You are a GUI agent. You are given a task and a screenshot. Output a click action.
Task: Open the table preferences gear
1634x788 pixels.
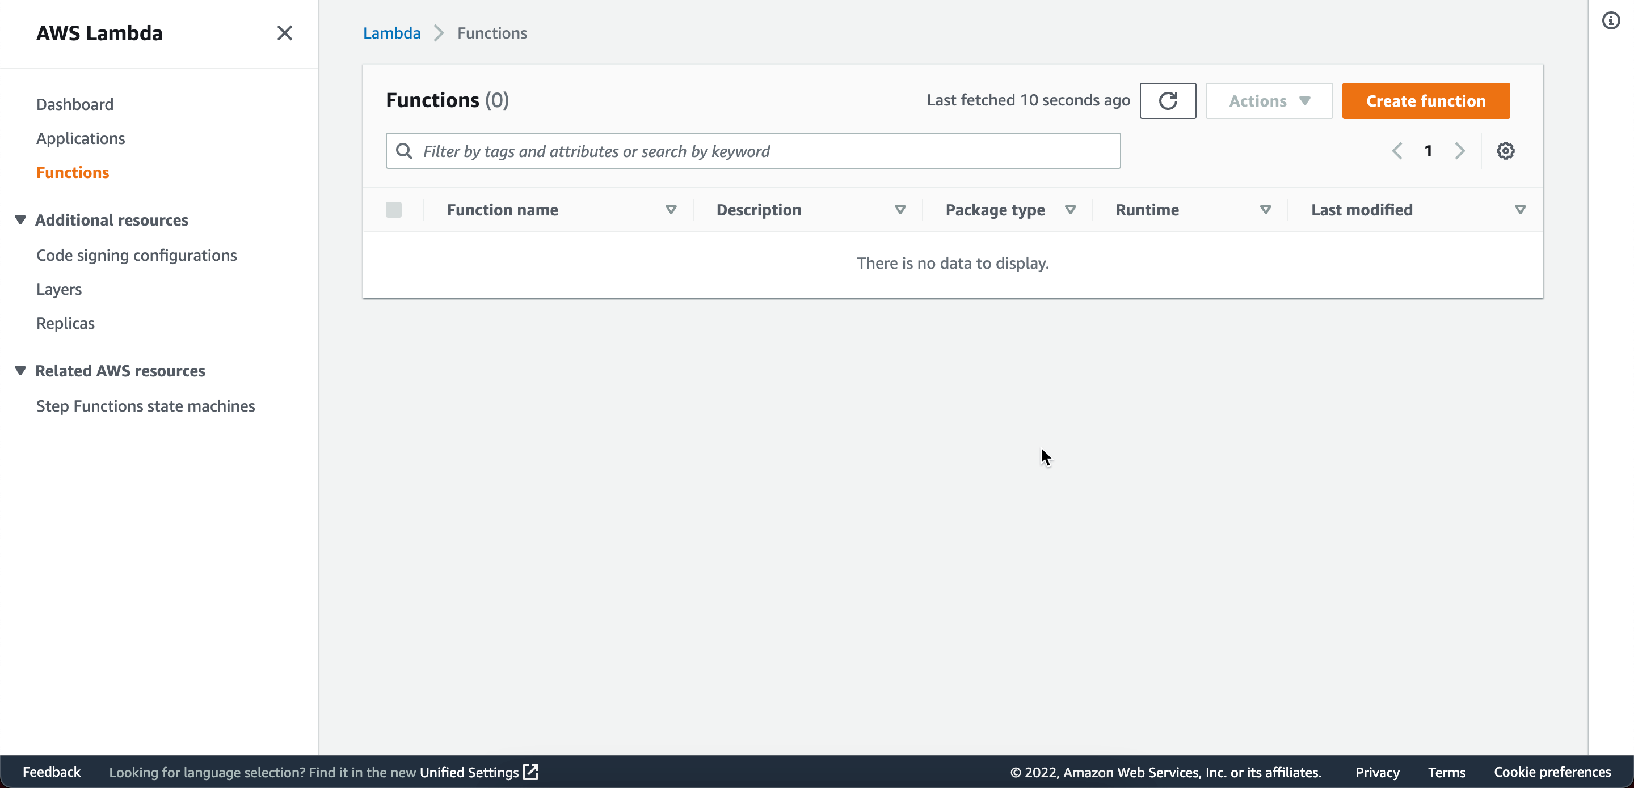(1506, 150)
